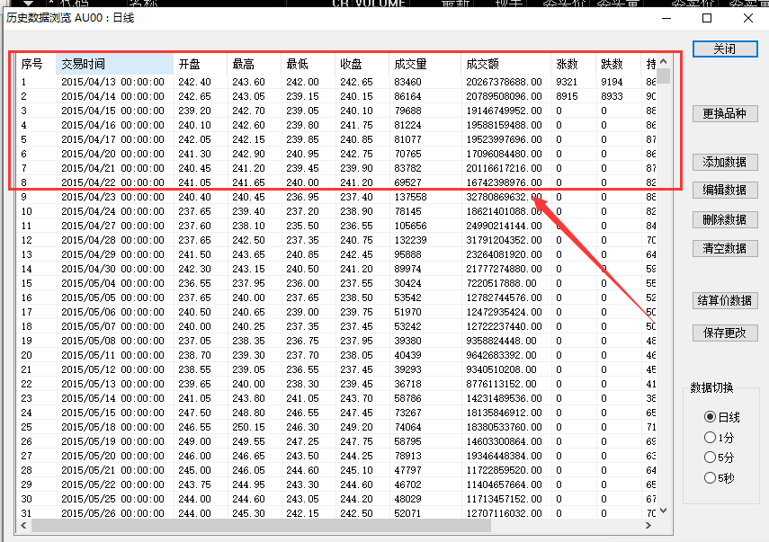Select the row dated 2015/04/28 00:00:00
Screen dimensions: 769x542
(x=336, y=240)
